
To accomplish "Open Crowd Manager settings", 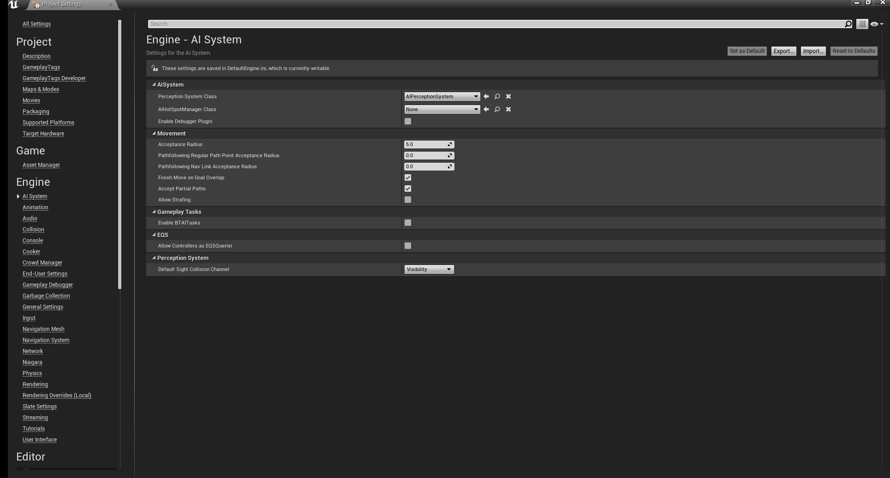I will [x=42, y=263].
